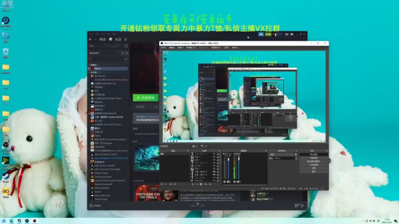Mute desktop audio speaker icon in mixer
This screenshot has width=399, height=224.
coord(238,182)
